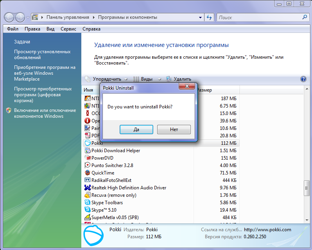Click the Opera program icon
The height and width of the screenshot is (250, 312).
(x=87, y=121)
